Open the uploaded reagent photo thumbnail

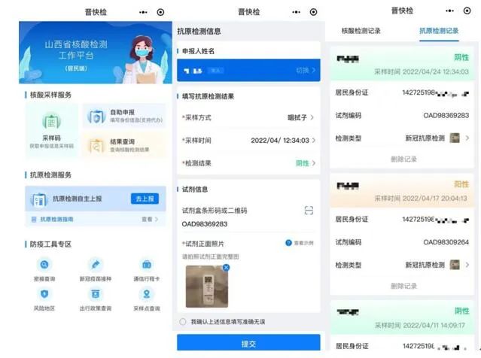point(207,287)
